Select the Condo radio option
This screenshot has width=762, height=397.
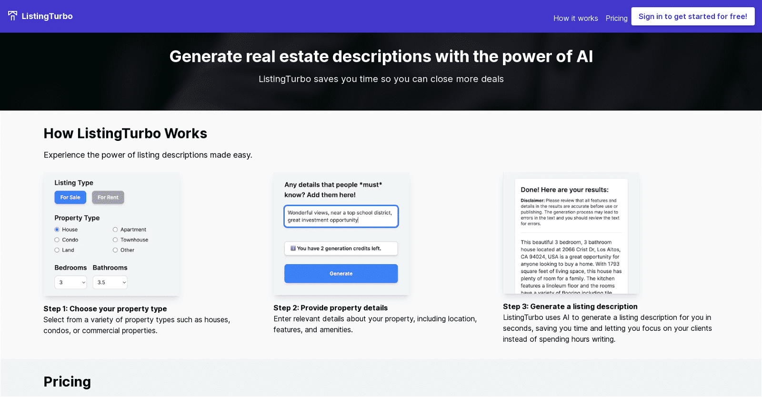pos(57,240)
